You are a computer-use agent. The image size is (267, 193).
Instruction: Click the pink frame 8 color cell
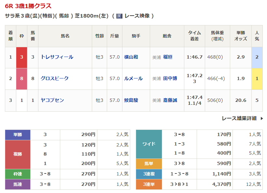pyautogui.click(x=21, y=78)
